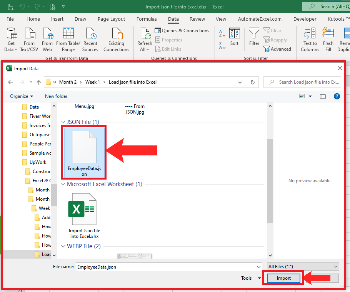Viewport: 350px width, 292px height.
Task: Go back in Import Data dialog
Action: click(x=10, y=82)
